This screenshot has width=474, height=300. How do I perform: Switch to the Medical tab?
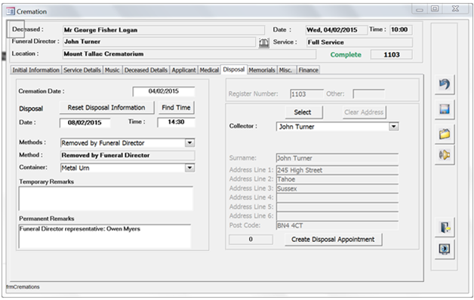209,70
